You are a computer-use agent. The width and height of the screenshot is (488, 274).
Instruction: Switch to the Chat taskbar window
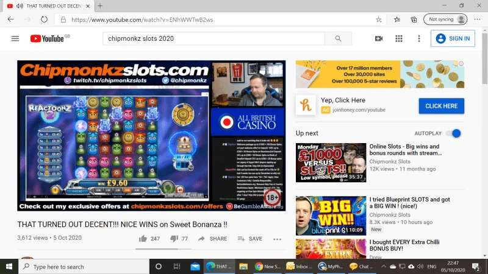pyautogui.click(x=362, y=267)
